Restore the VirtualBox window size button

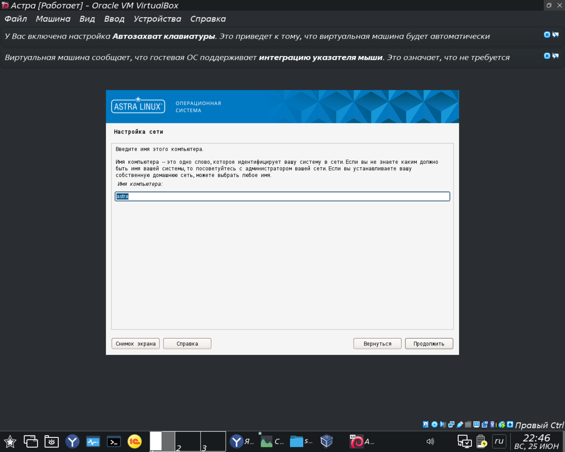pyautogui.click(x=549, y=5)
